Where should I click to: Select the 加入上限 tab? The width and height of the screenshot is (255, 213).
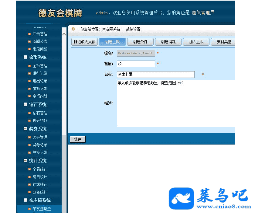click(196, 42)
